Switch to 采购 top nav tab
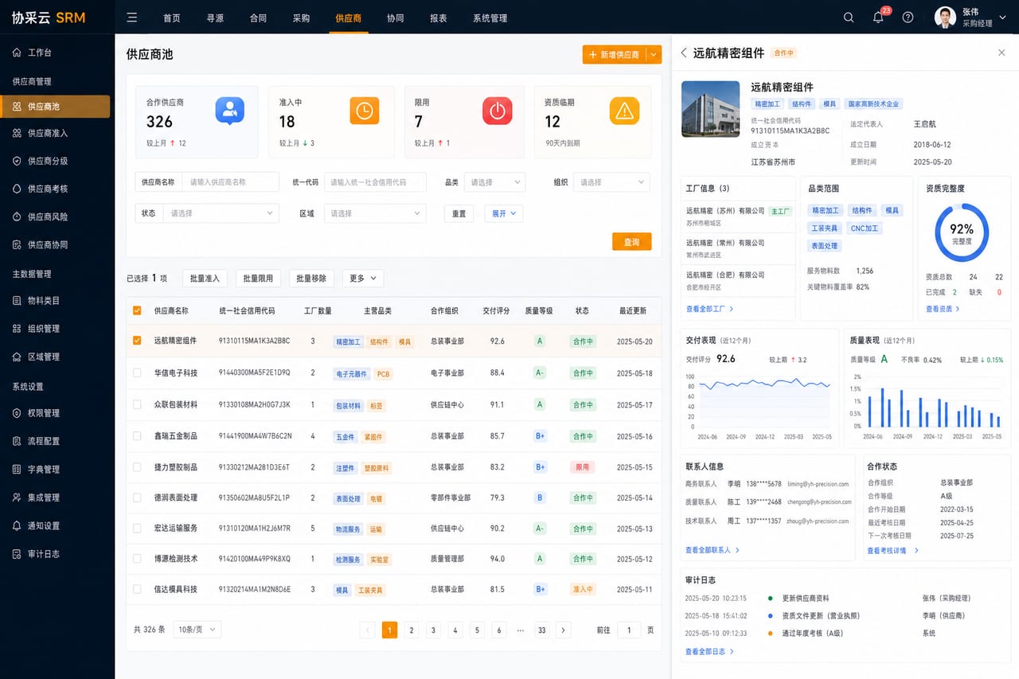This screenshot has width=1019, height=679. [x=301, y=18]
